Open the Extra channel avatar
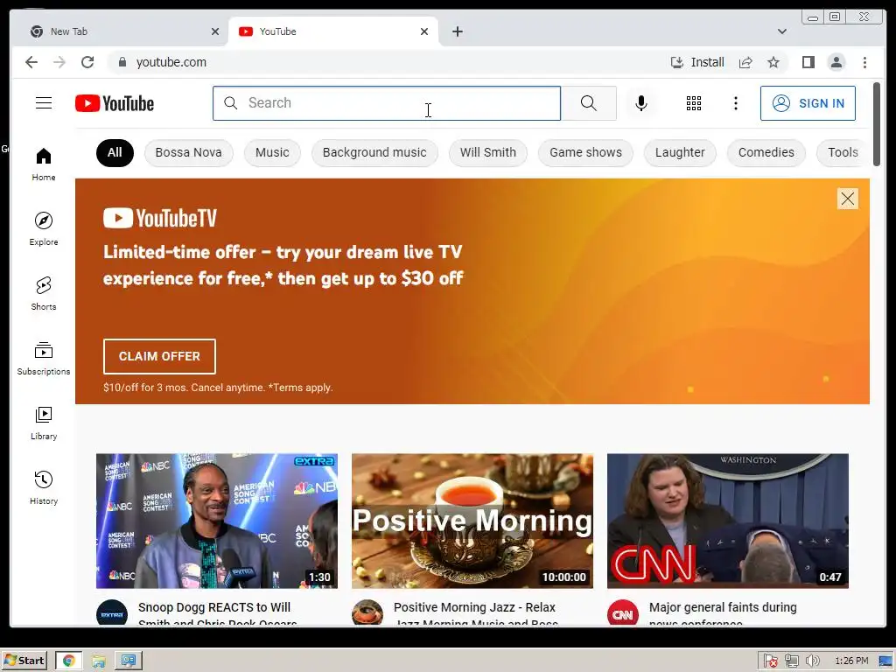 pyautogui.click(x=112, y=613)
